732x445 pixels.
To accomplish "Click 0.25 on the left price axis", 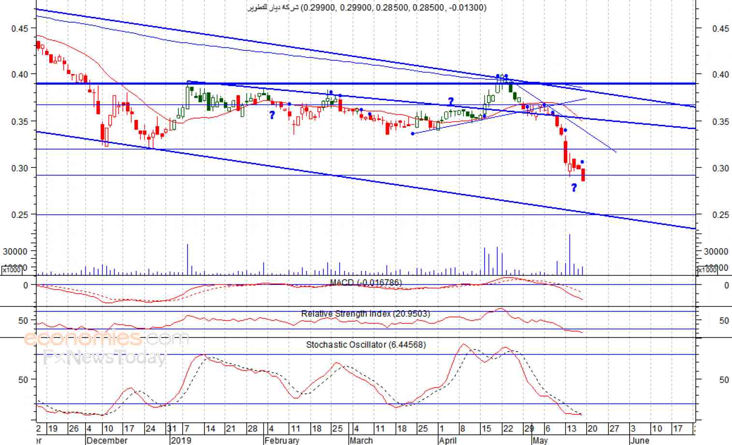I will coord(20,215).
